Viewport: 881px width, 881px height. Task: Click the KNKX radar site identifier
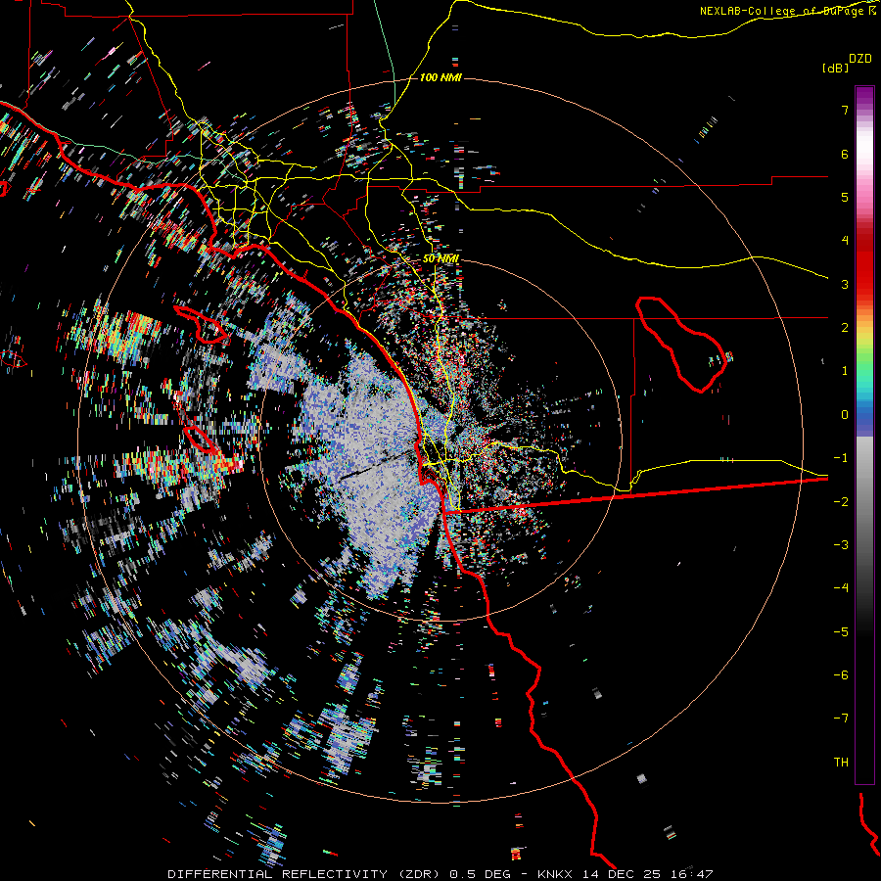coord(555,874)
